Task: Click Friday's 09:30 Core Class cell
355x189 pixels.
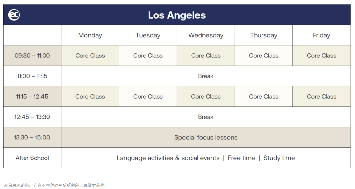Action: click(x=322, y=56)
